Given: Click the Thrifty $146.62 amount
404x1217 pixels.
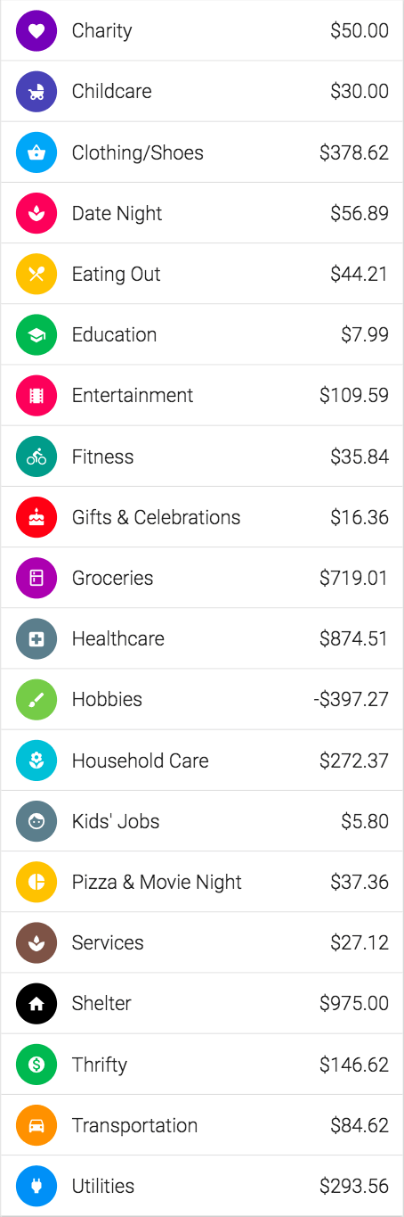Looking at the screenshot, I should tap(354, 1065).
